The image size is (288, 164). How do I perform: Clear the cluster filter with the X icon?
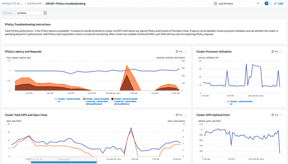point(45,13)
